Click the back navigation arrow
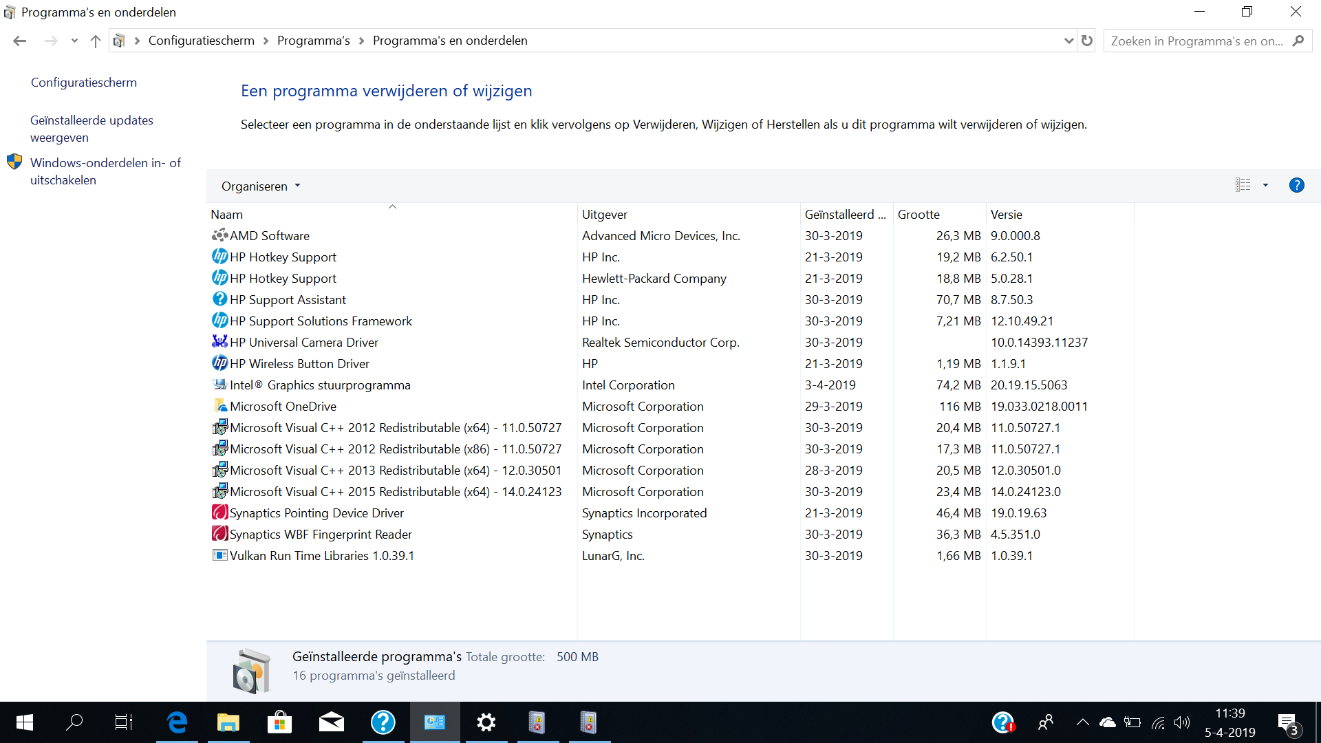 (x=19, y=41)
